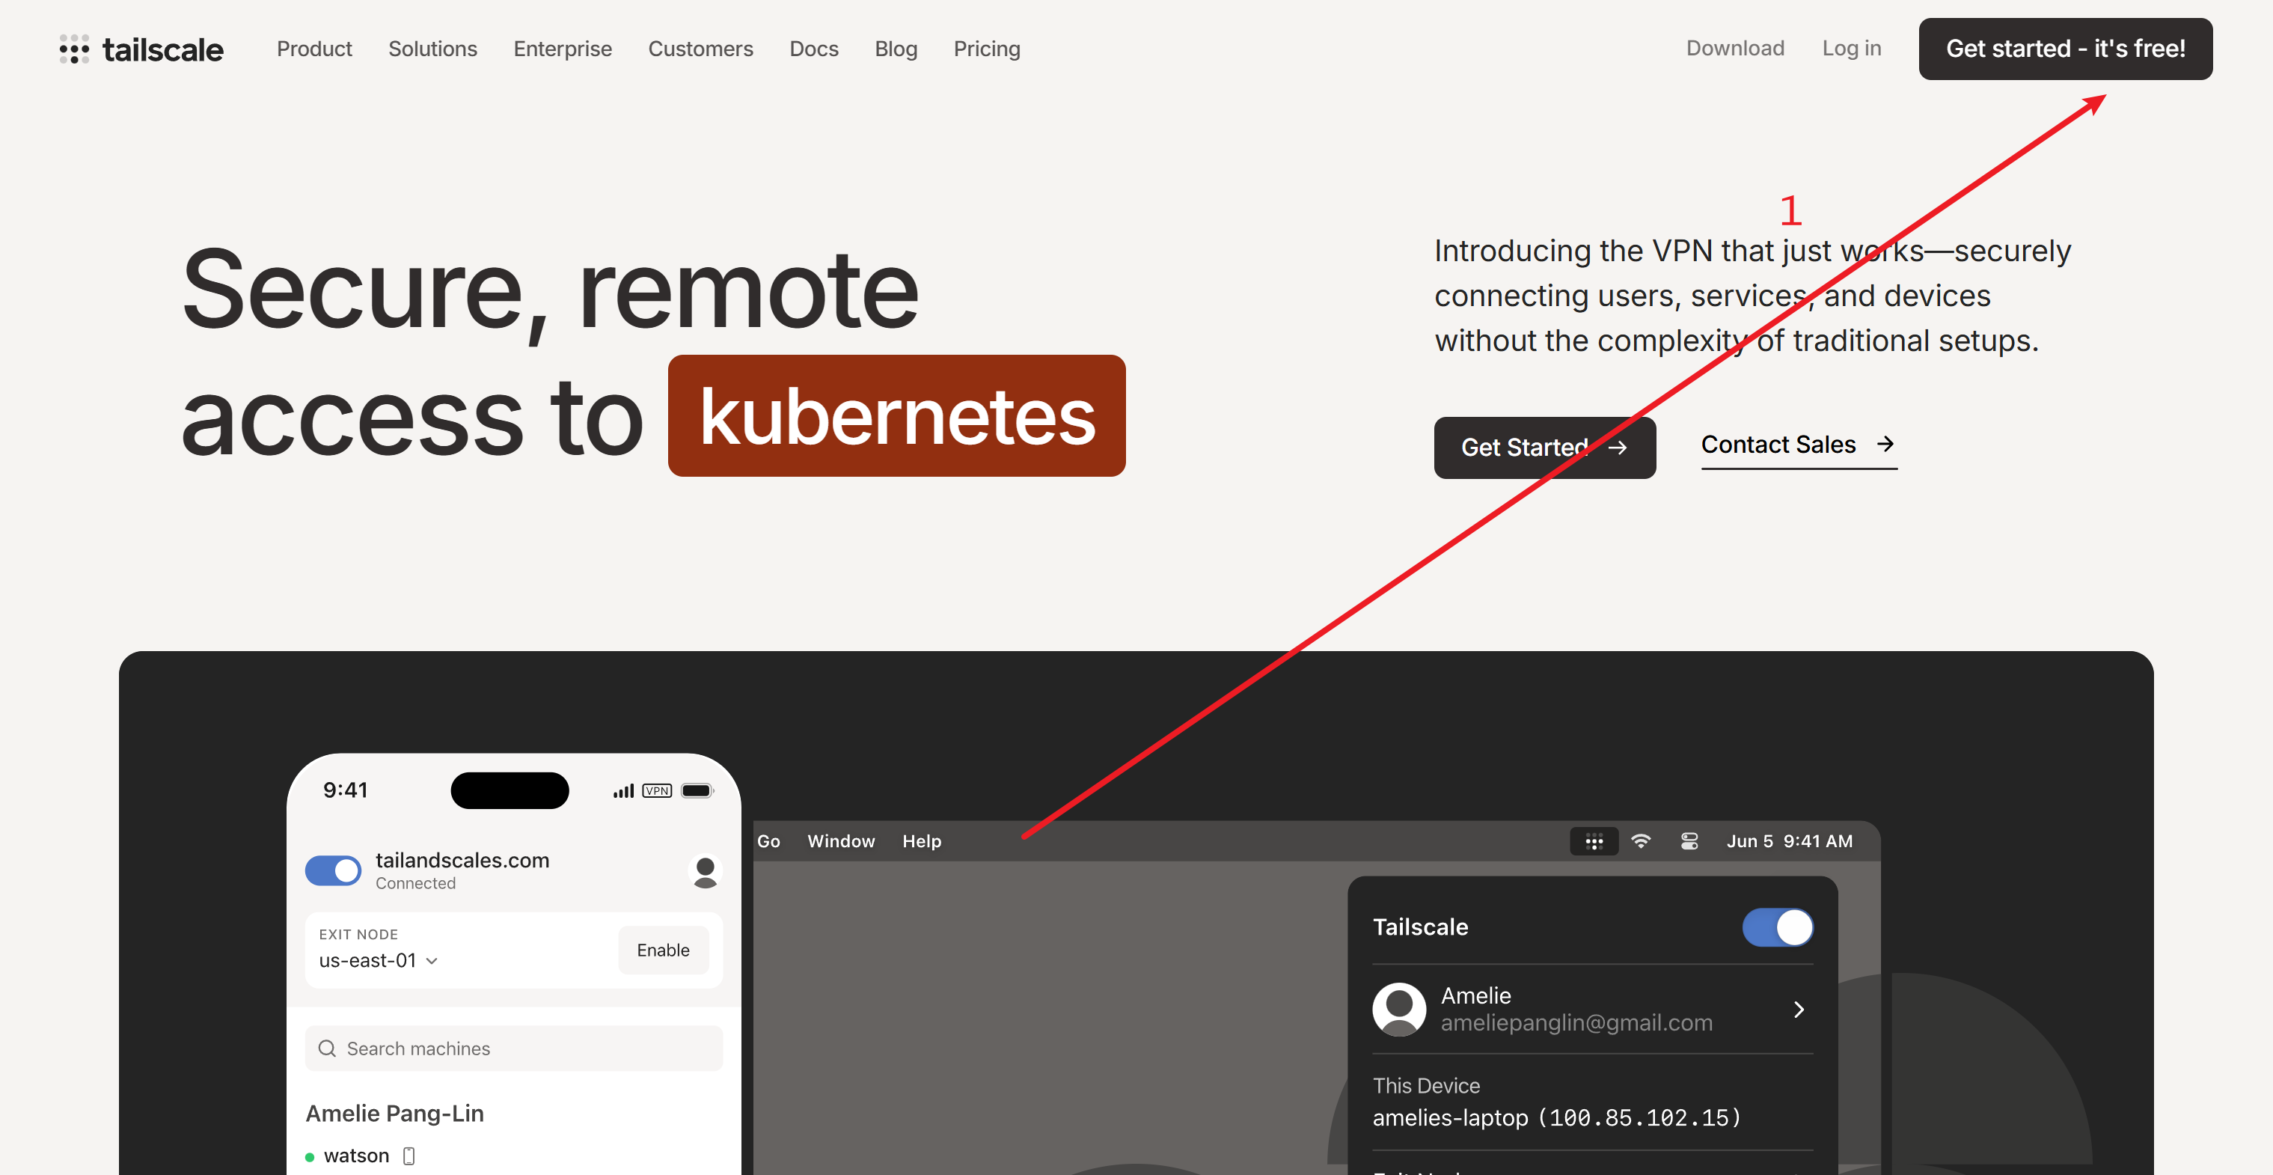Click the Contact Sales link
This screenshot has width=2273, height=1175.
(1799, 445)
